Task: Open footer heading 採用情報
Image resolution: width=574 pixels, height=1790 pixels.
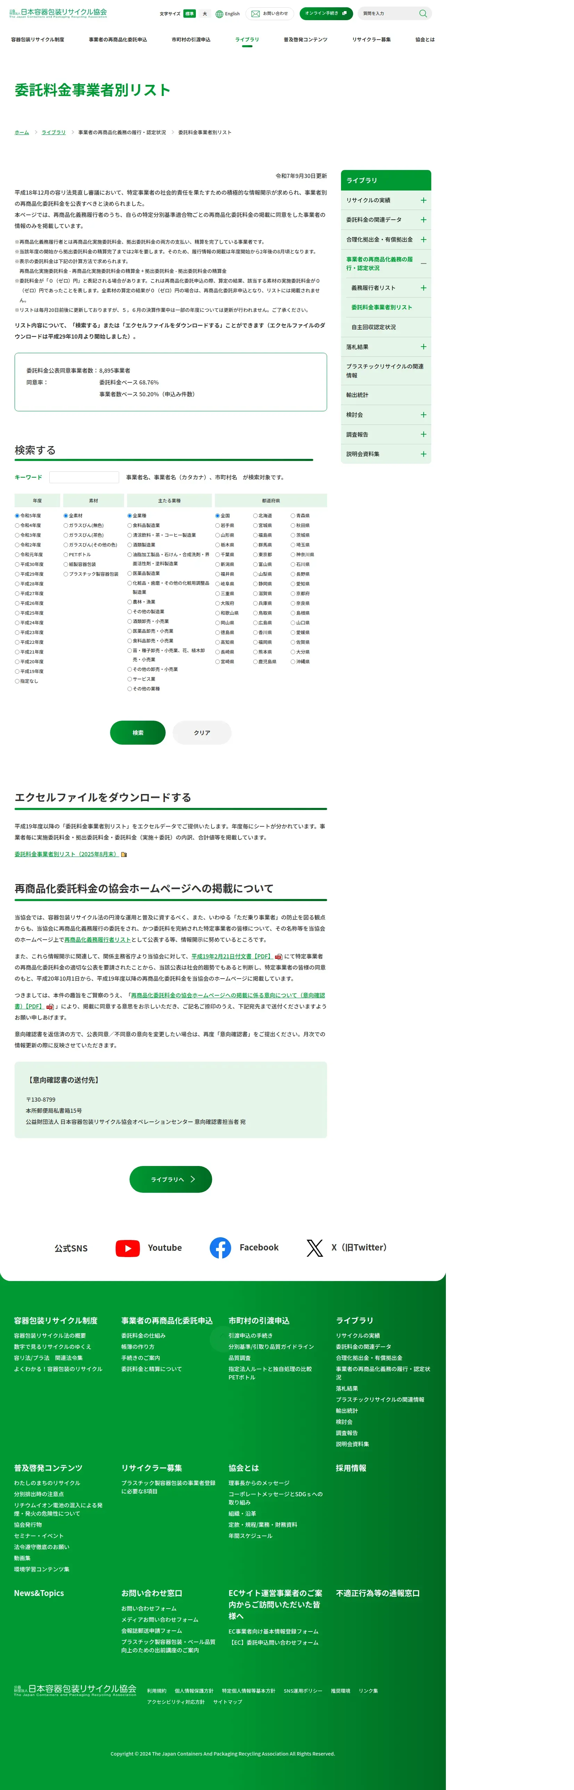Action: click(351, 1468)
